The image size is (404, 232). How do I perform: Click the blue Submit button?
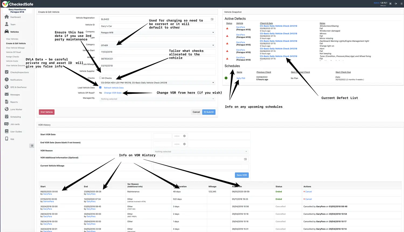pyautogui.click(x=209, y=112)
